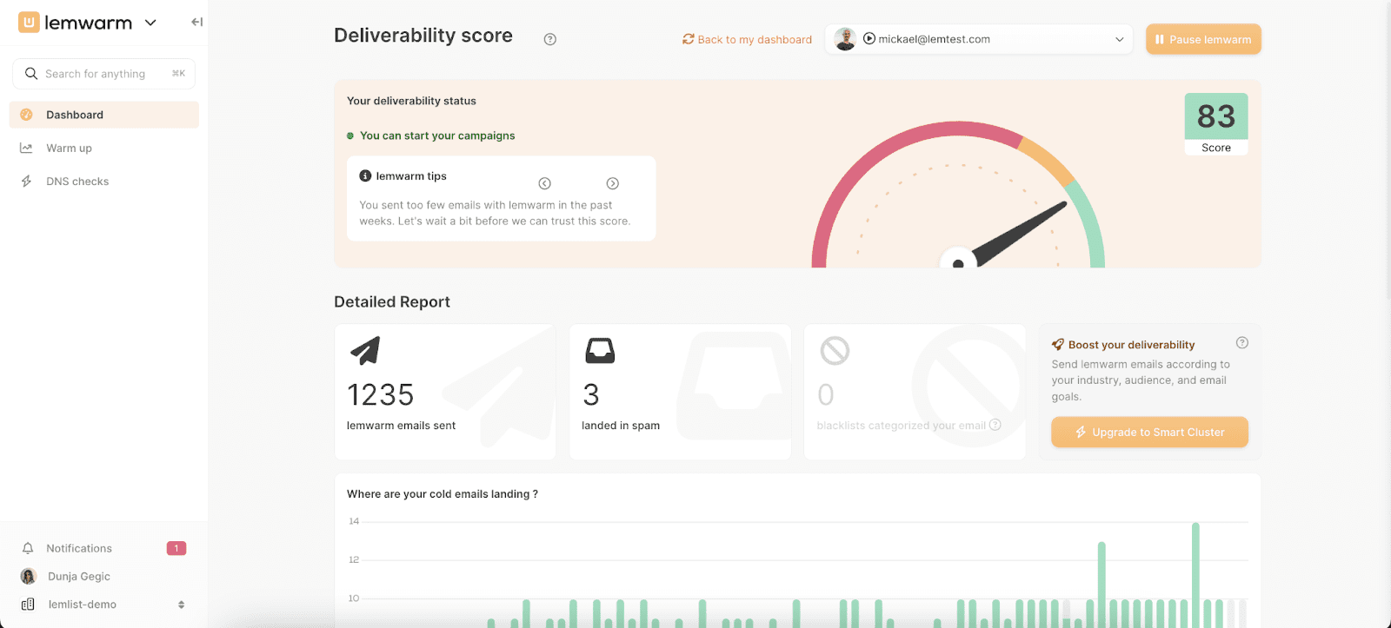
Task: Open the mickael@lemtest.com account dropdown
Action: coord(979,39)
